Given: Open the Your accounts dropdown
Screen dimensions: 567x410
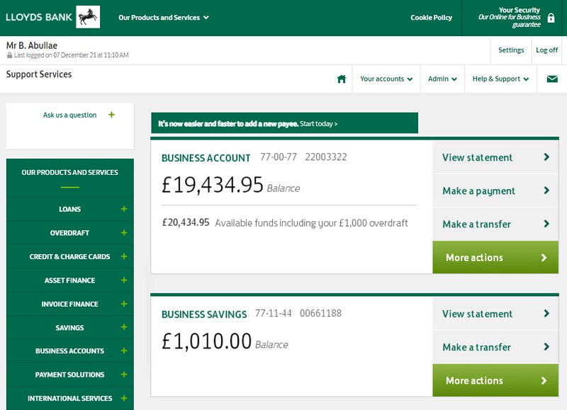Looking at the screenshot, I should click(x=386, y=79).
